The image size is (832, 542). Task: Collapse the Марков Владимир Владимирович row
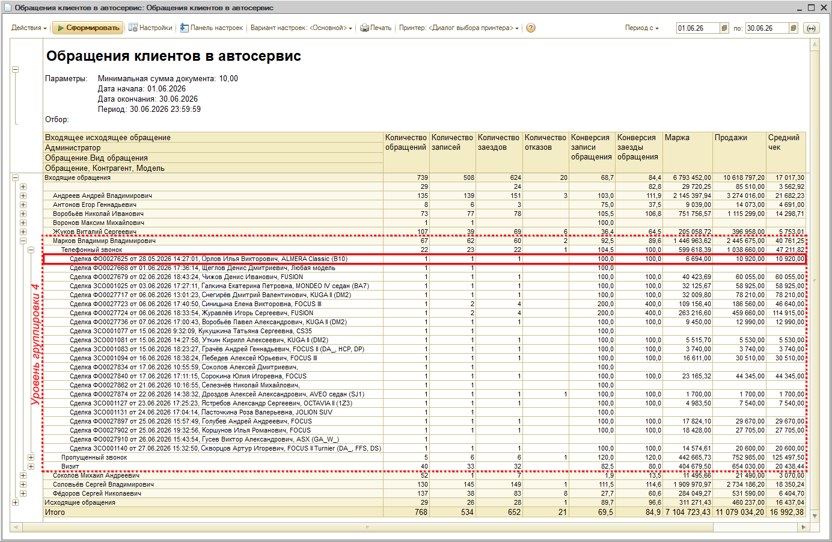point(23,241)
